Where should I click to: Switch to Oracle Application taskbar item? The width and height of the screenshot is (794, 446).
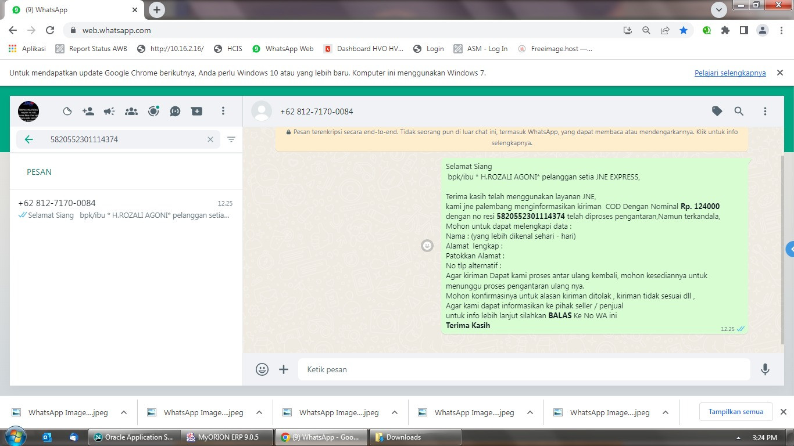(134, 437)
